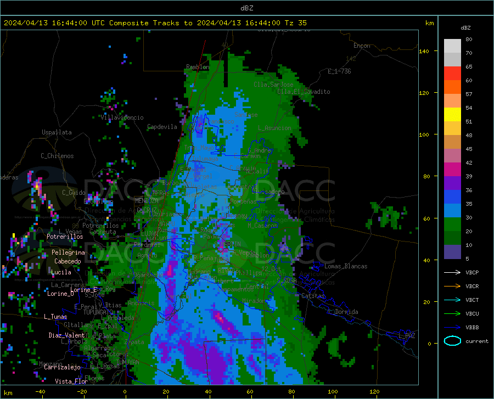Click the timestamp header text
The height and width of the screenshot is (399, 494).
tap(155, 23)
